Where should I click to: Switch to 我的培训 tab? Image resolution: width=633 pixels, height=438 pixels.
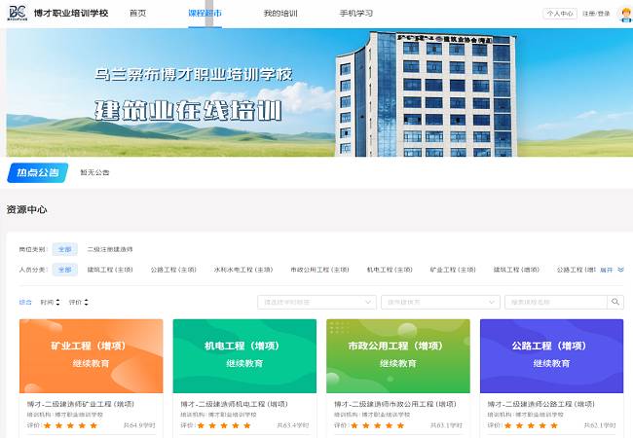280,14
